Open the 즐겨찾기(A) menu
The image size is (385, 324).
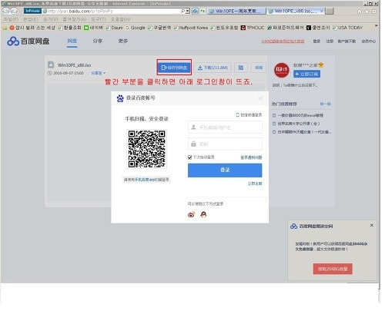pos(75,19)
